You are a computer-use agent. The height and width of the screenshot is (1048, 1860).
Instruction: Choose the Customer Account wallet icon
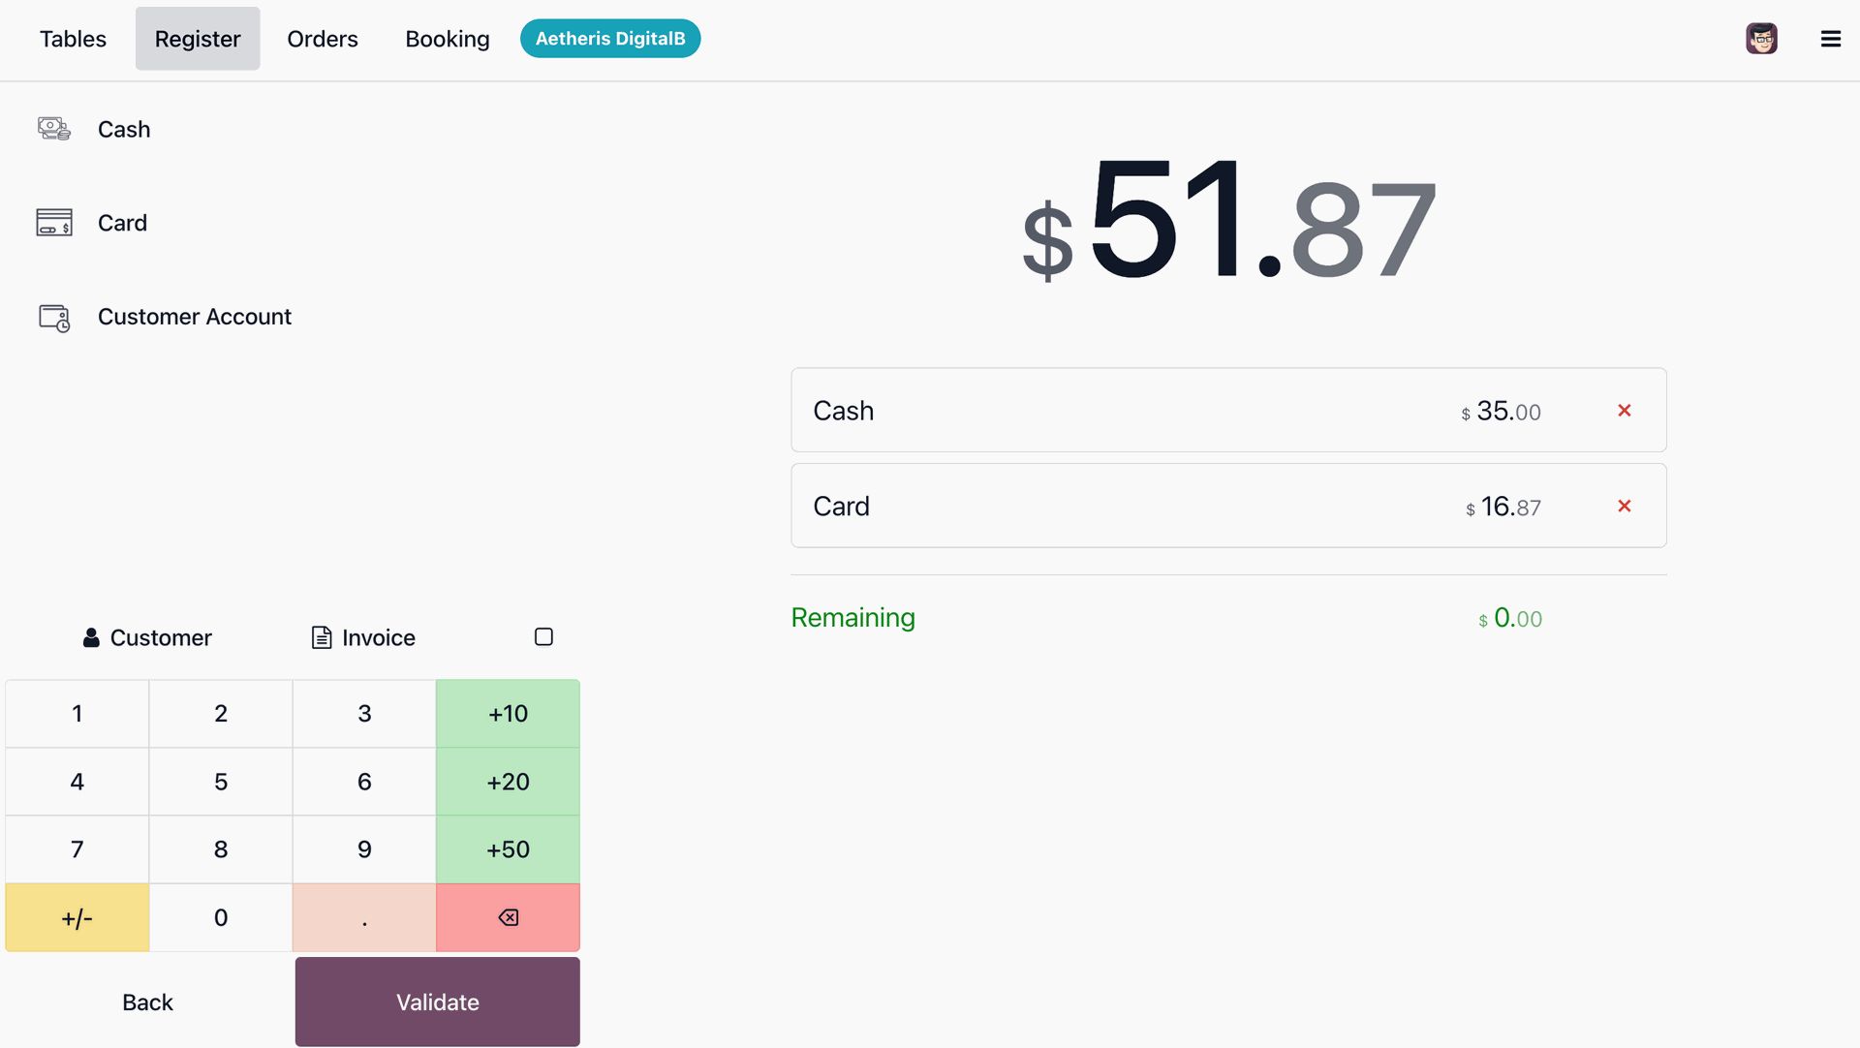coord(54,318)
